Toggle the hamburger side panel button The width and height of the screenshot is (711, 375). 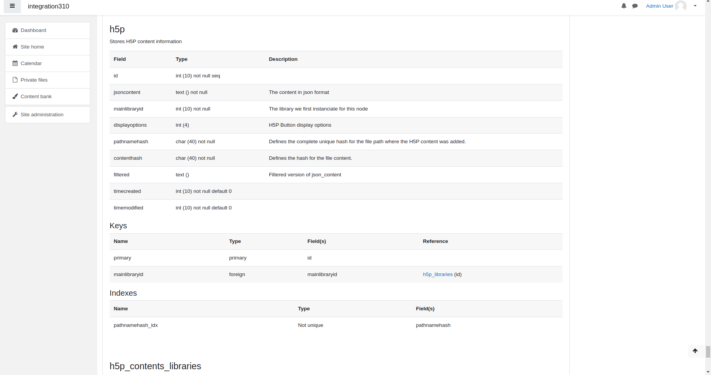(12, 6)
